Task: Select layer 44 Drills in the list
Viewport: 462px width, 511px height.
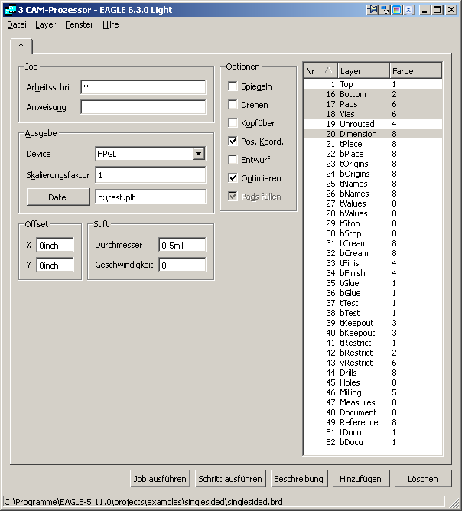Action: 373,373
